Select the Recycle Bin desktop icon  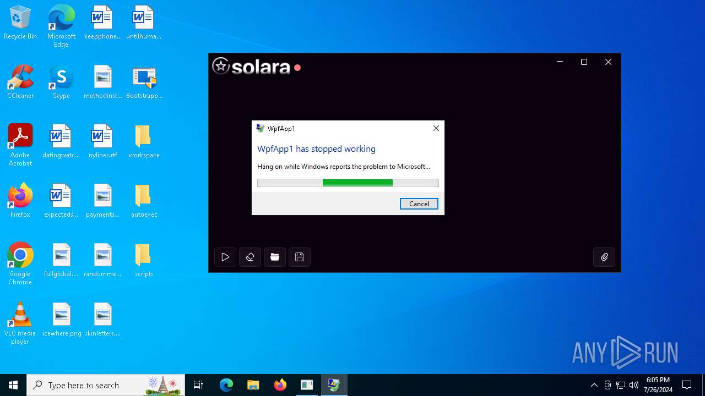pyautogui.click(x=20, y=23)
